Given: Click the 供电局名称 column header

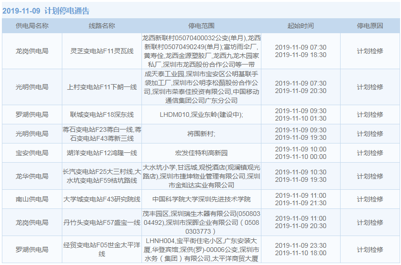Looking at the screenshot, I should 32,26.
